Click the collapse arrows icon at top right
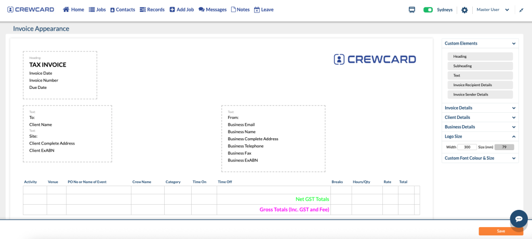This screenshot has width=532, height=239. (521, 10)
